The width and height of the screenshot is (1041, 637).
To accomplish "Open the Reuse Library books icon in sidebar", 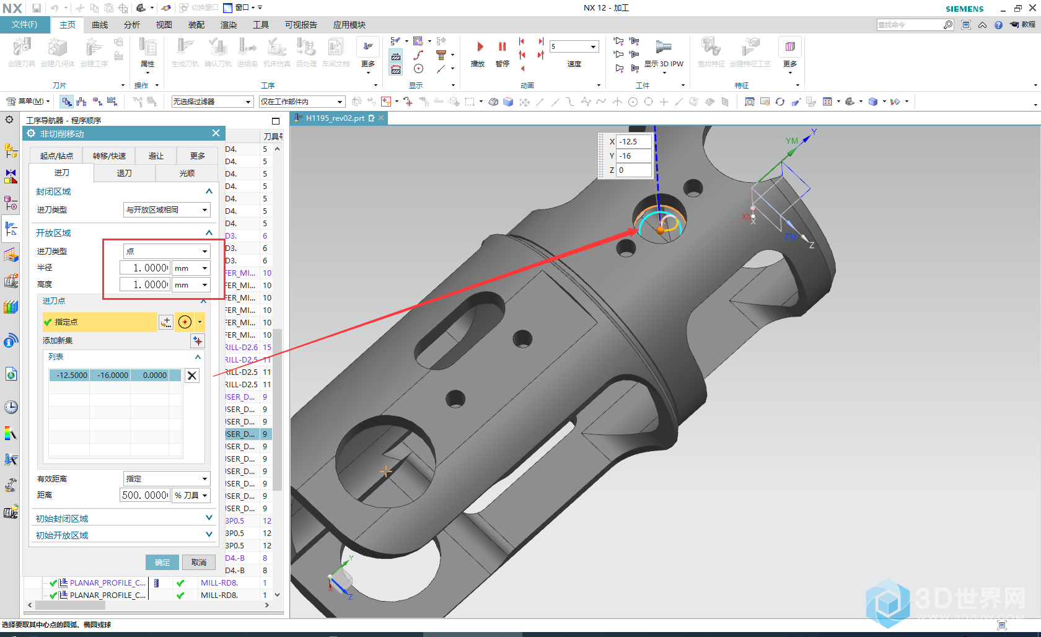I will [x=11, y=307].
